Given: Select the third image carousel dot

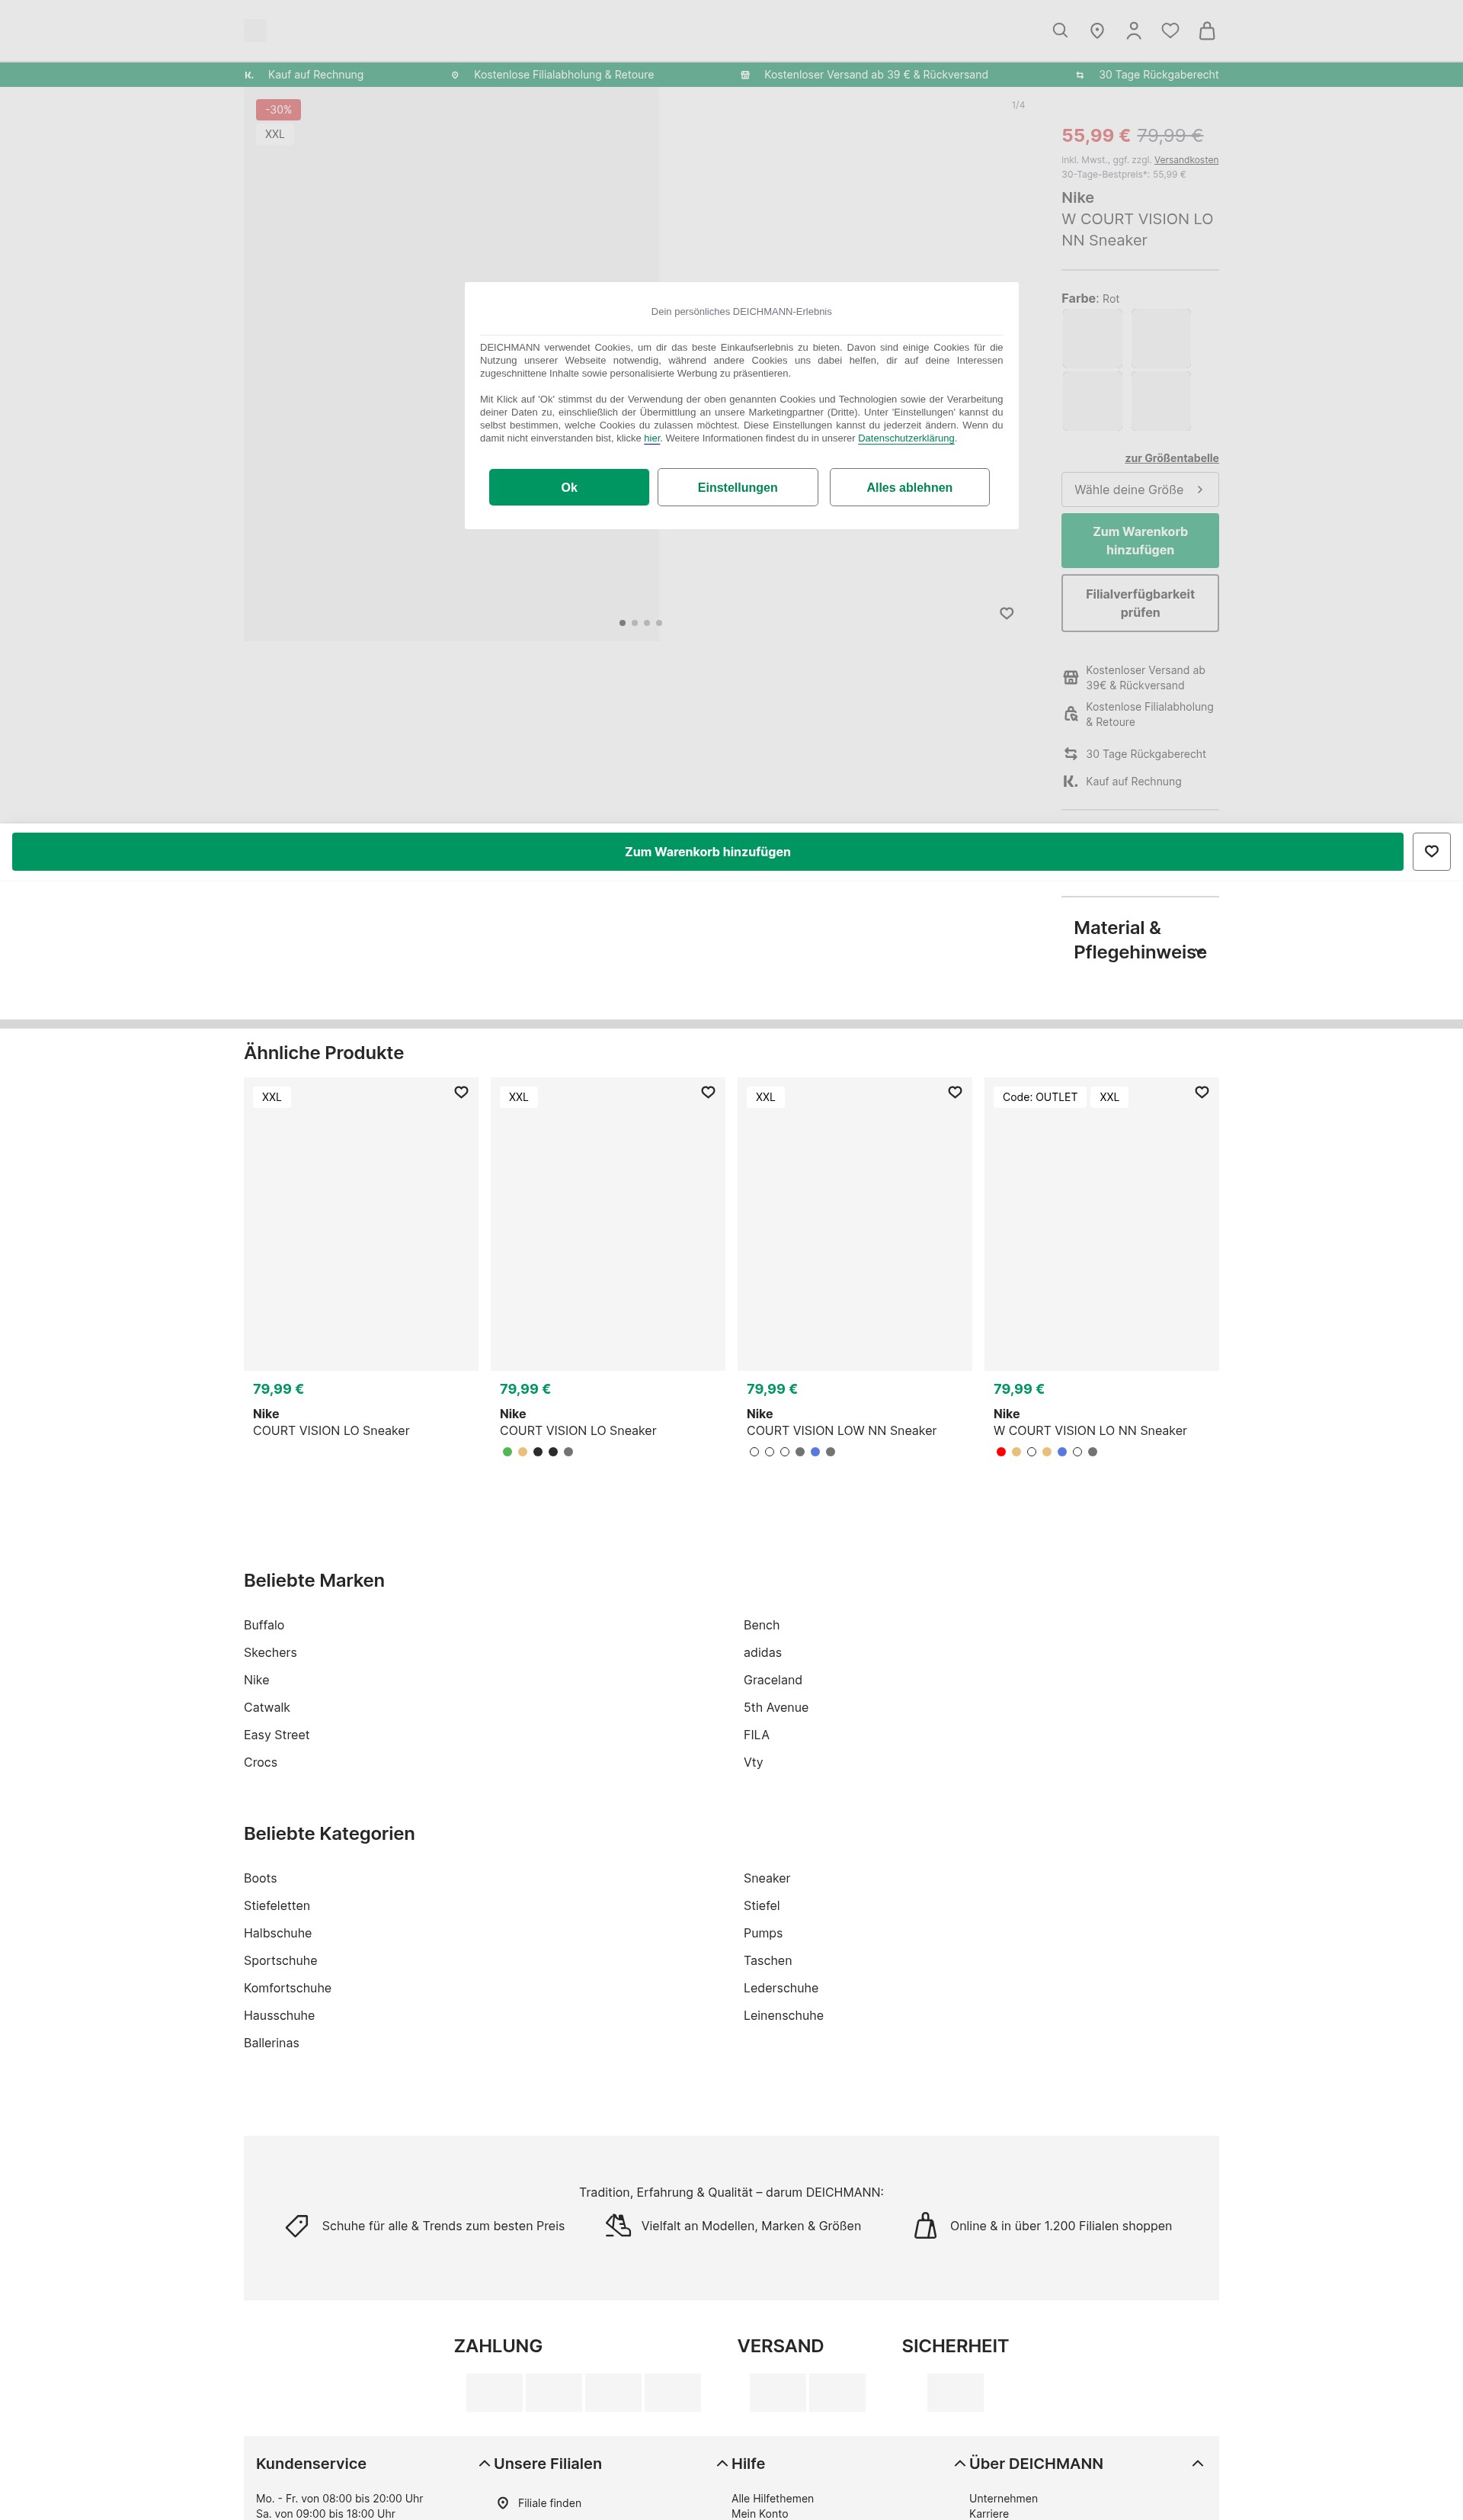Looking at the screenshot, I should point(647,622).
